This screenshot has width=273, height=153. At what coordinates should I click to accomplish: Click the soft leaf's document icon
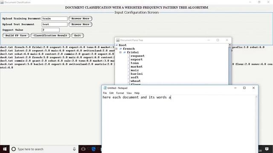[129, 77]
